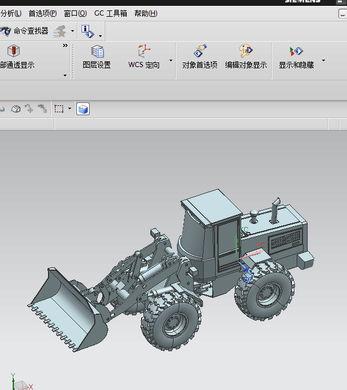
Task: Click the star icon beside 命令查找器
Action: pyautogui.click(x=60, y=31)
